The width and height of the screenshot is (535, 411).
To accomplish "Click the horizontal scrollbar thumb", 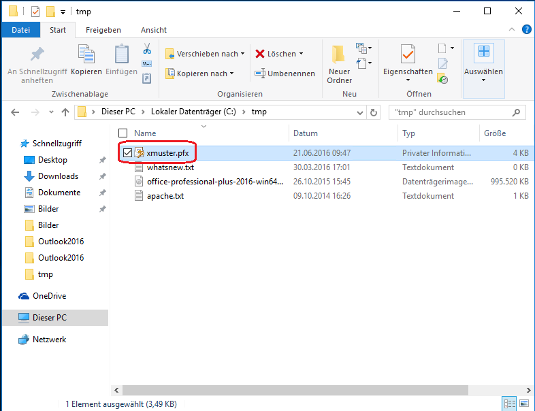I will click(x=295, y=390).
